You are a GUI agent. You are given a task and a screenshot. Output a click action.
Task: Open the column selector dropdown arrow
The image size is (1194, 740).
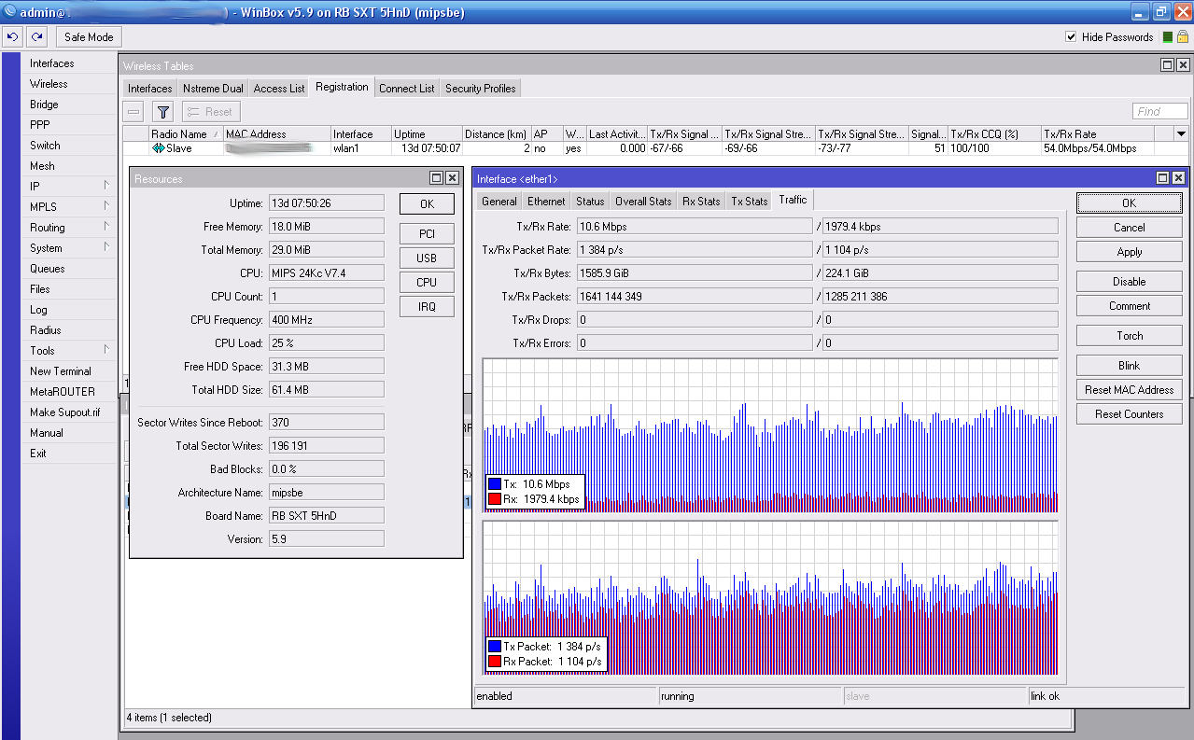[1181, 134]
